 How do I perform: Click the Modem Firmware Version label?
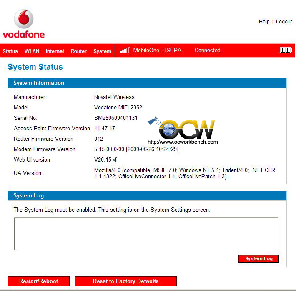(x=45, y=149)
